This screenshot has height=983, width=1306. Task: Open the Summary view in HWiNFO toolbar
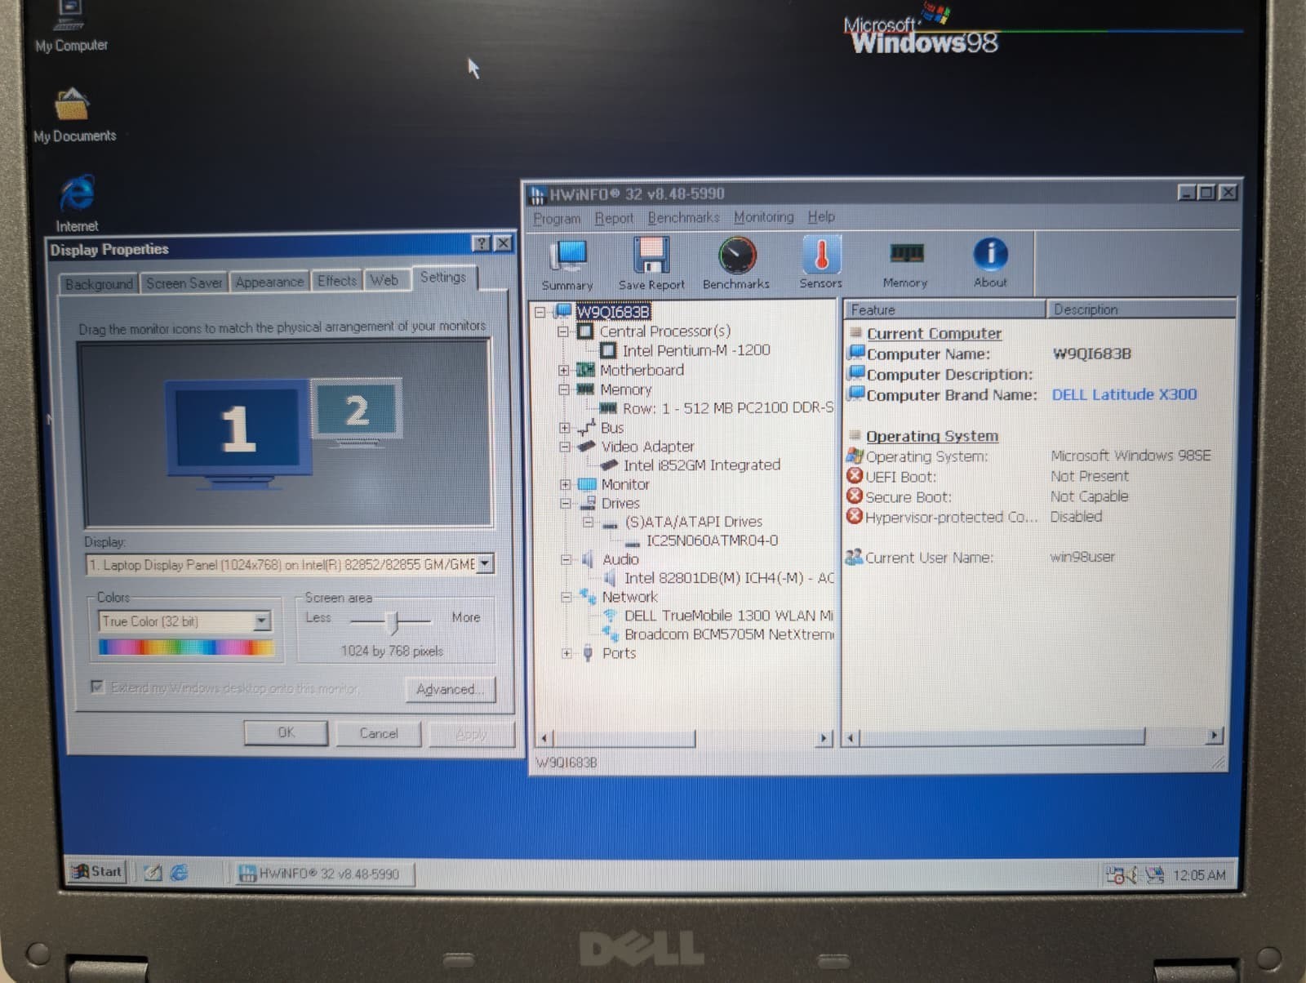(567, 265)
